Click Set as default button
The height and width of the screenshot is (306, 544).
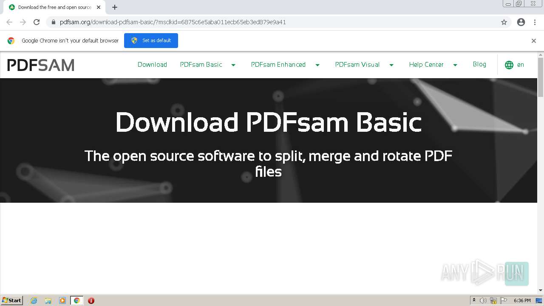coord(151,41)
